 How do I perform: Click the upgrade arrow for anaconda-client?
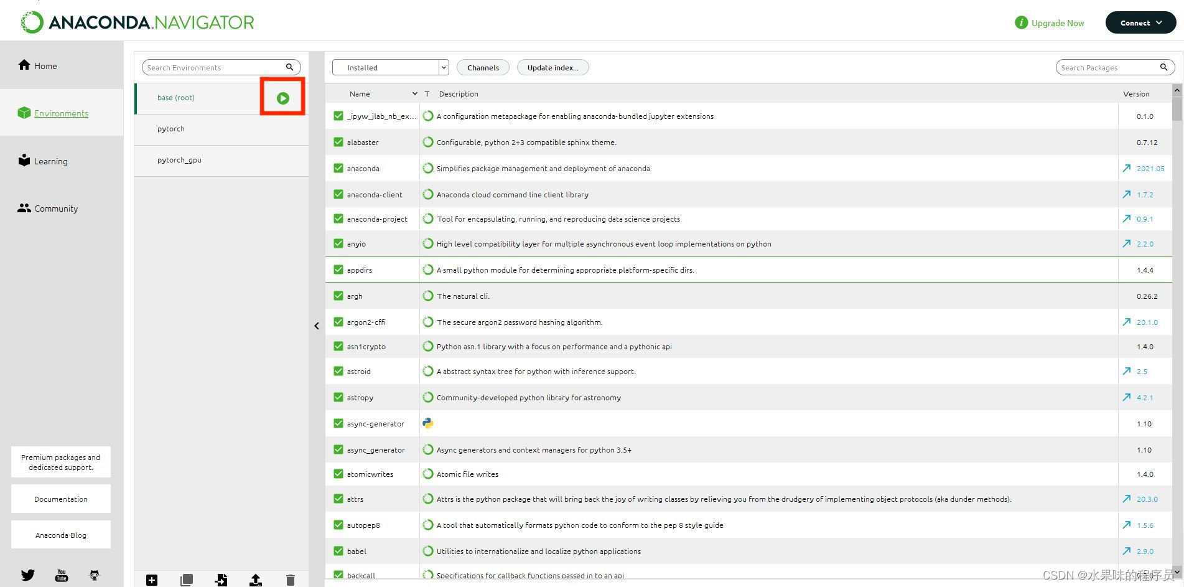click(1127, 194)
